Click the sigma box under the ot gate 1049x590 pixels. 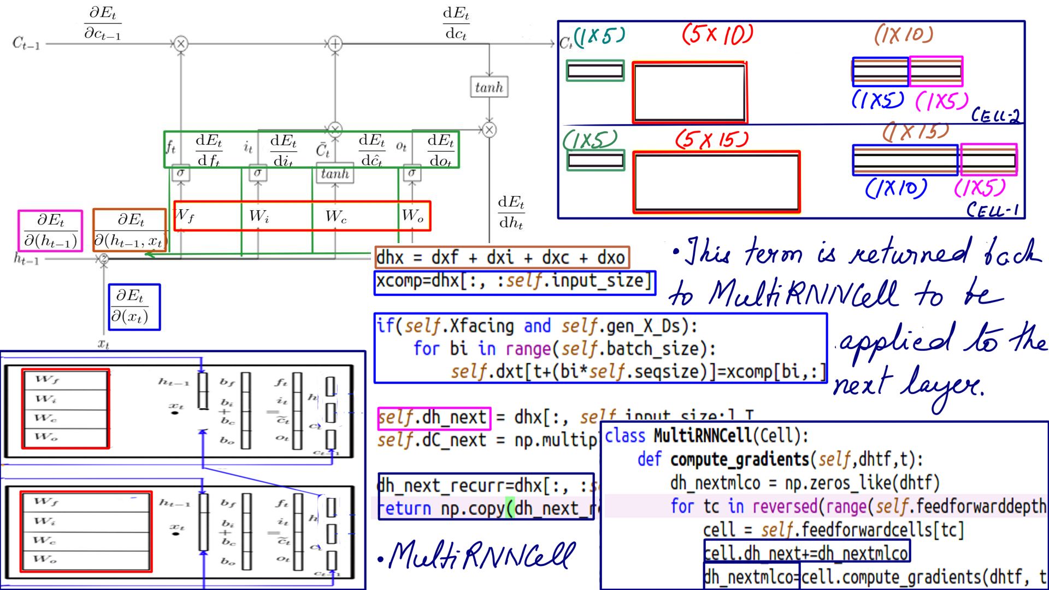412,173
